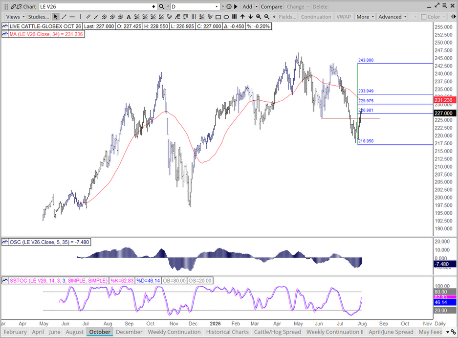Click the Fields... button
The image size is (458, 338).
(287, 17)
